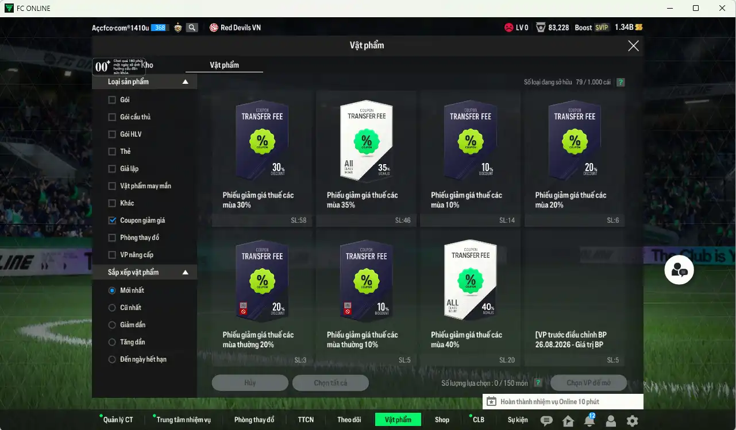Click the club crest icon next to 368 badge
This screenshot has height=430, width=736.
178,28
